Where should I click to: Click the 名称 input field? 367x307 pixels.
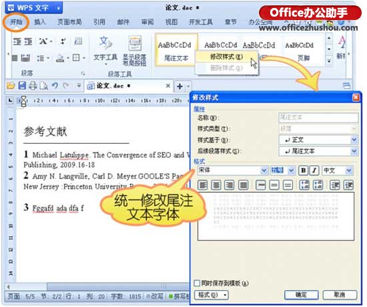318,118
